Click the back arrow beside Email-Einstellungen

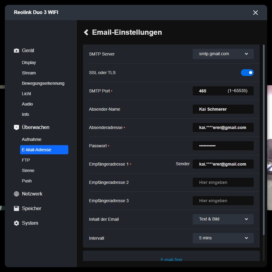pos(86,32)
